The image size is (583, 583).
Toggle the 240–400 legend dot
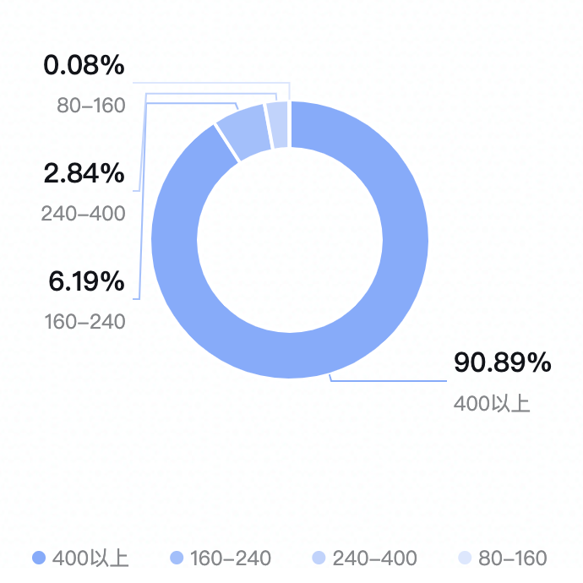click(319, 558)
